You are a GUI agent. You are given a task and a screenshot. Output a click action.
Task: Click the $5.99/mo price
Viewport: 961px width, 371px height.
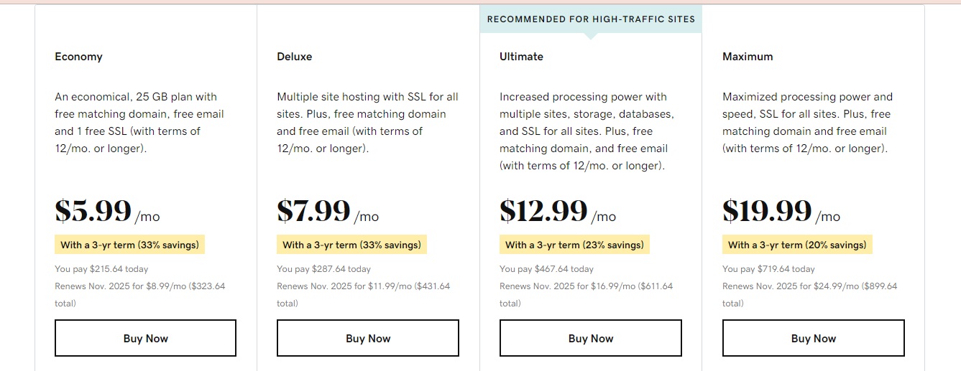pyautogui.click(x=106, y=212)
